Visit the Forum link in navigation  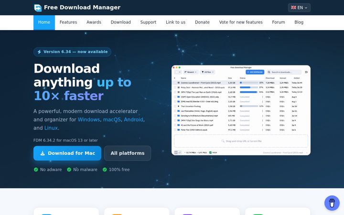coord(279,22)
